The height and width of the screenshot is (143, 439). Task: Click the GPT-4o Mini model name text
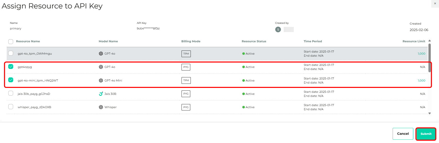pos(113,80)
